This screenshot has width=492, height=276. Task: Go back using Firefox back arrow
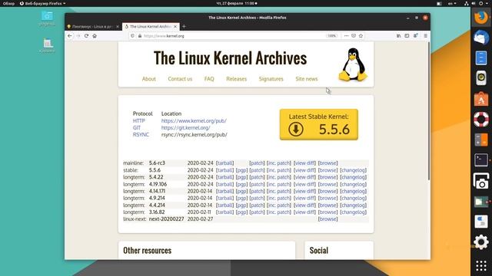pos(70,36)
